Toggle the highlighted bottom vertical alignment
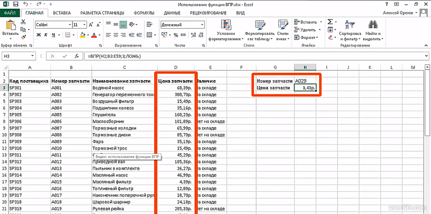This screenshot has height=214, width=431. [x=123, y=24]
